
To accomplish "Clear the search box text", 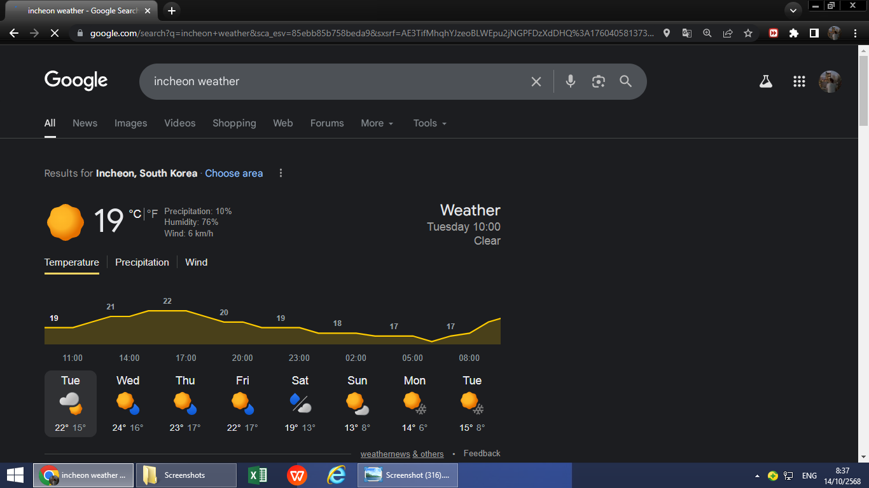I will coord(536,81).
